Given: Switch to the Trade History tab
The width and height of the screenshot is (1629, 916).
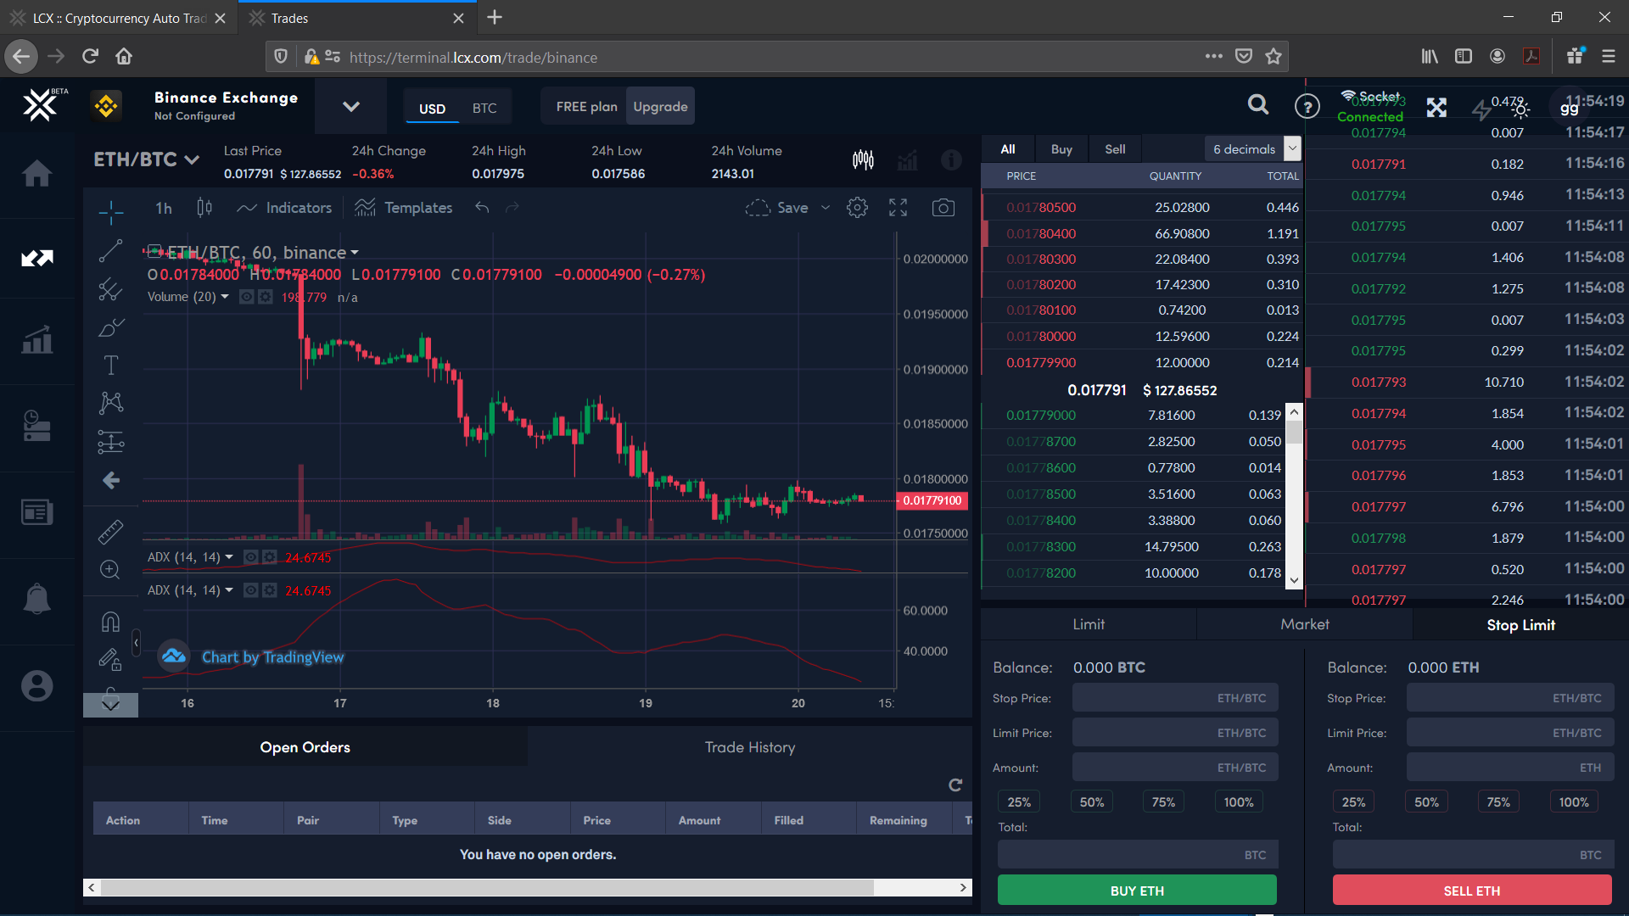Looking at the screenshot, I should tap(749, 747).
